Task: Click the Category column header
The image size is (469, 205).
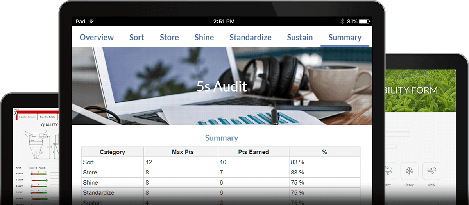Action: [x=113, y=152]
